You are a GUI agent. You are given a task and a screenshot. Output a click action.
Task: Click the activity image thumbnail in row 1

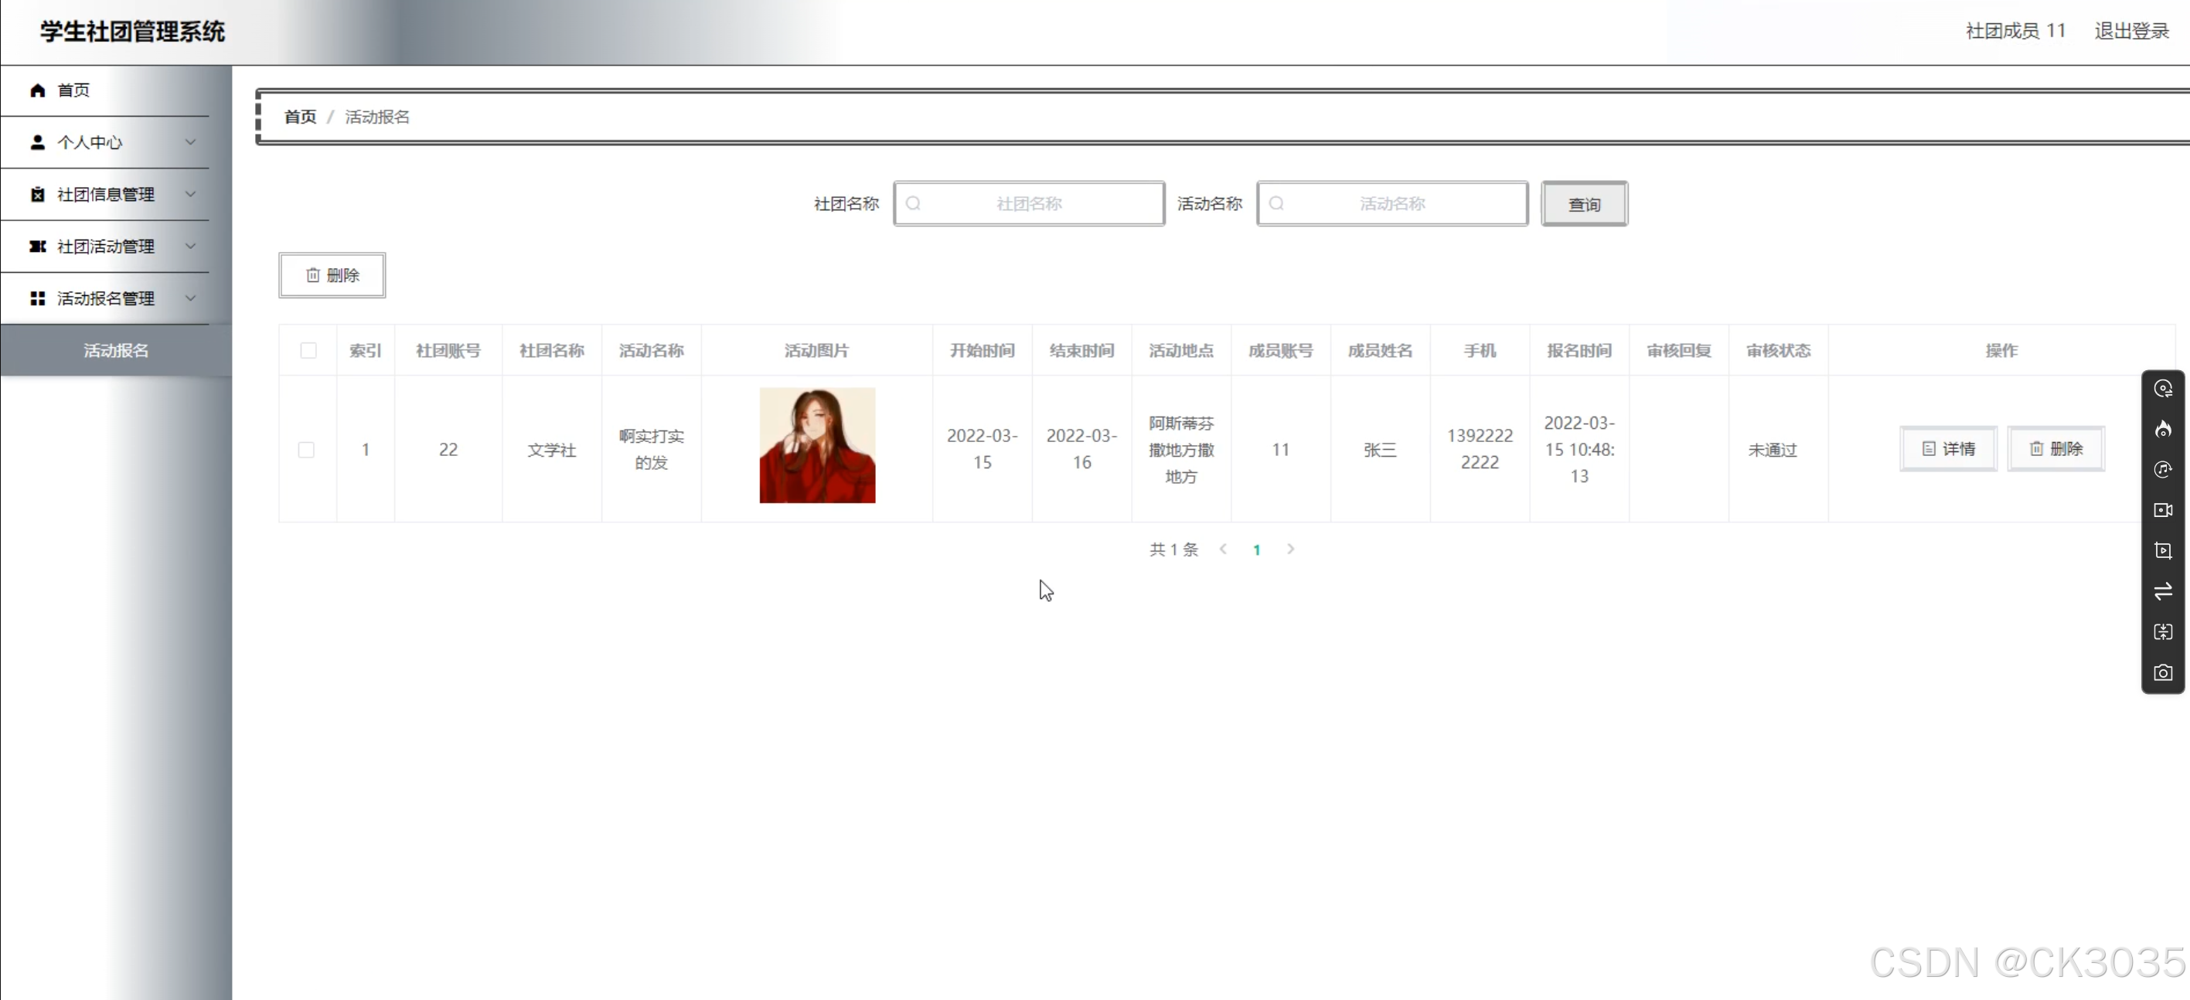pyautogui.click(x=816, y=445)
